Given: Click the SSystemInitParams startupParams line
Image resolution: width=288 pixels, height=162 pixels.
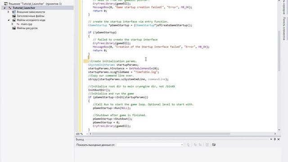Looking at the screenshot, I should (113, 65).
